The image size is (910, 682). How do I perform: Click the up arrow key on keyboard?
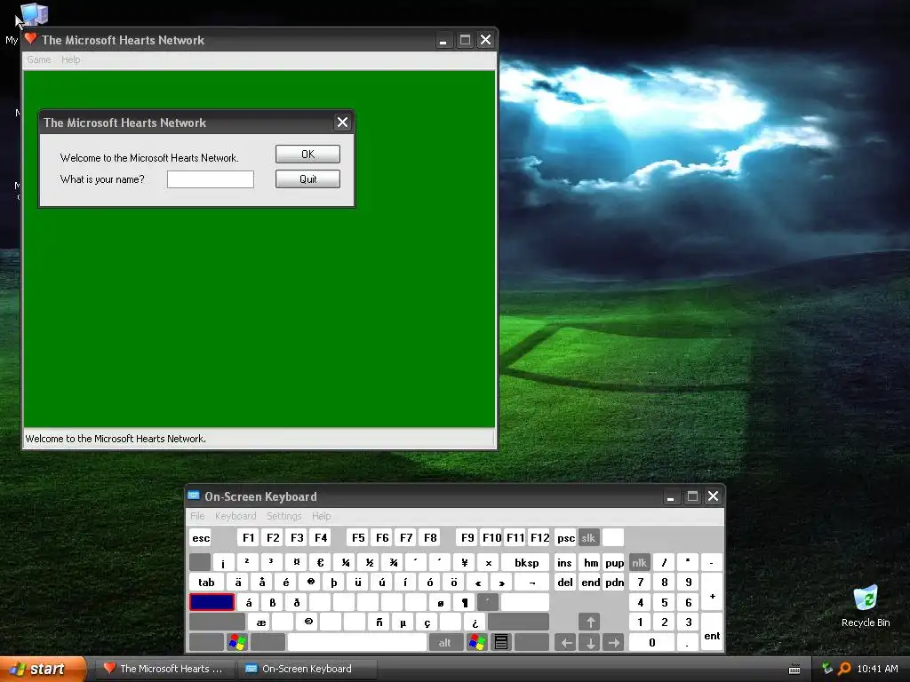click(590, 623)
